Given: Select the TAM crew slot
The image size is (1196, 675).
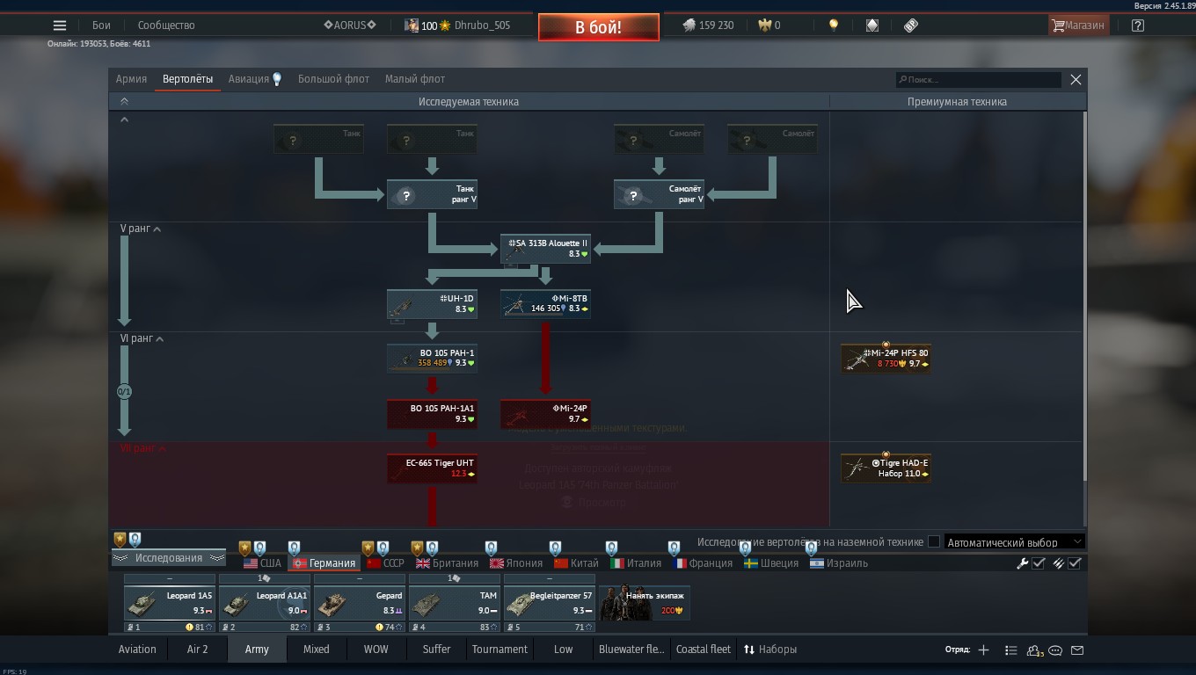Looking at the screenshot, I should coord(455,603).
